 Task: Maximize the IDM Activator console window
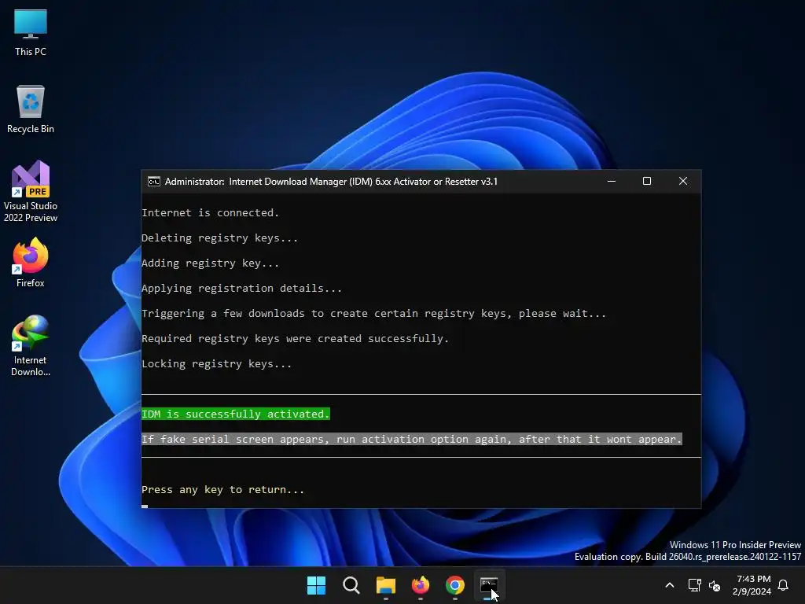click(x=647, y=182)
